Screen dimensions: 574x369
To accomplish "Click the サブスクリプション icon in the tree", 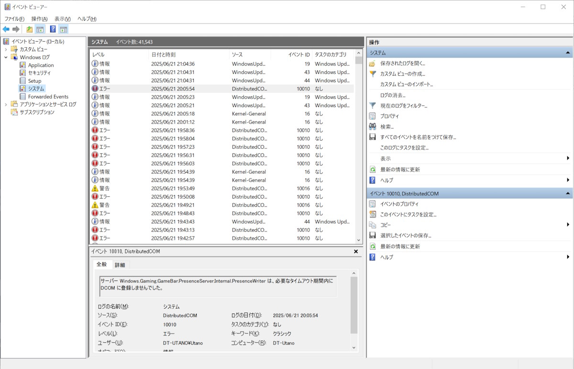I will click(14, 112).
